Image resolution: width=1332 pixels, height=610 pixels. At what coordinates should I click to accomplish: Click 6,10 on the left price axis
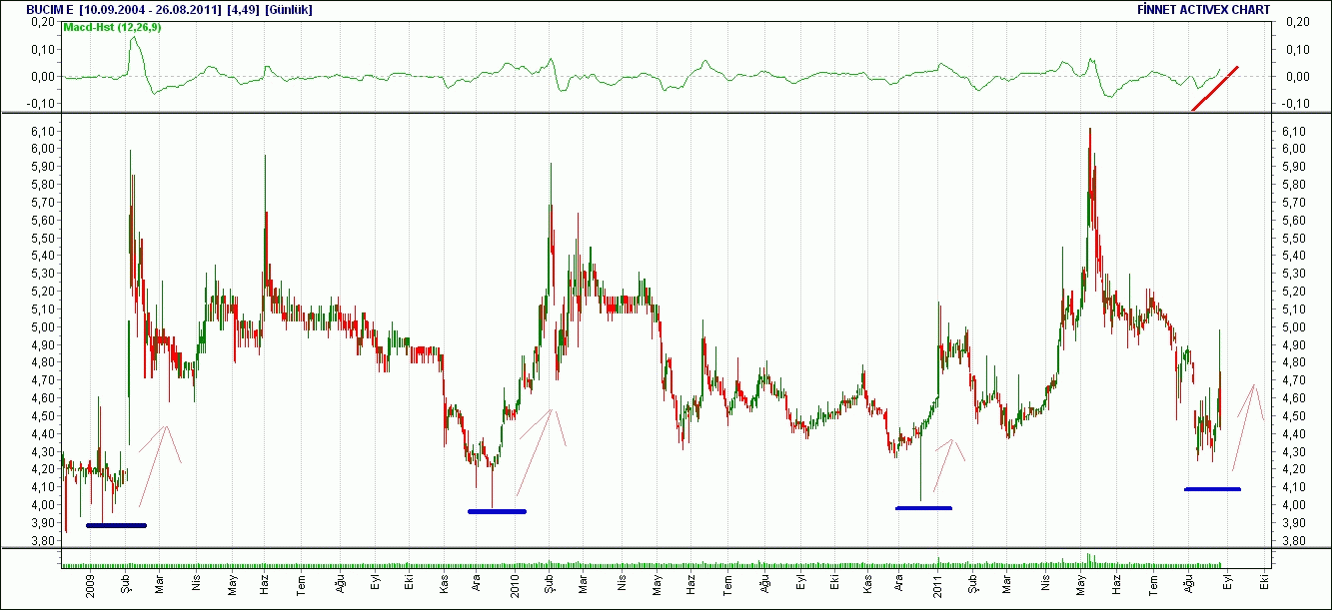43,131
